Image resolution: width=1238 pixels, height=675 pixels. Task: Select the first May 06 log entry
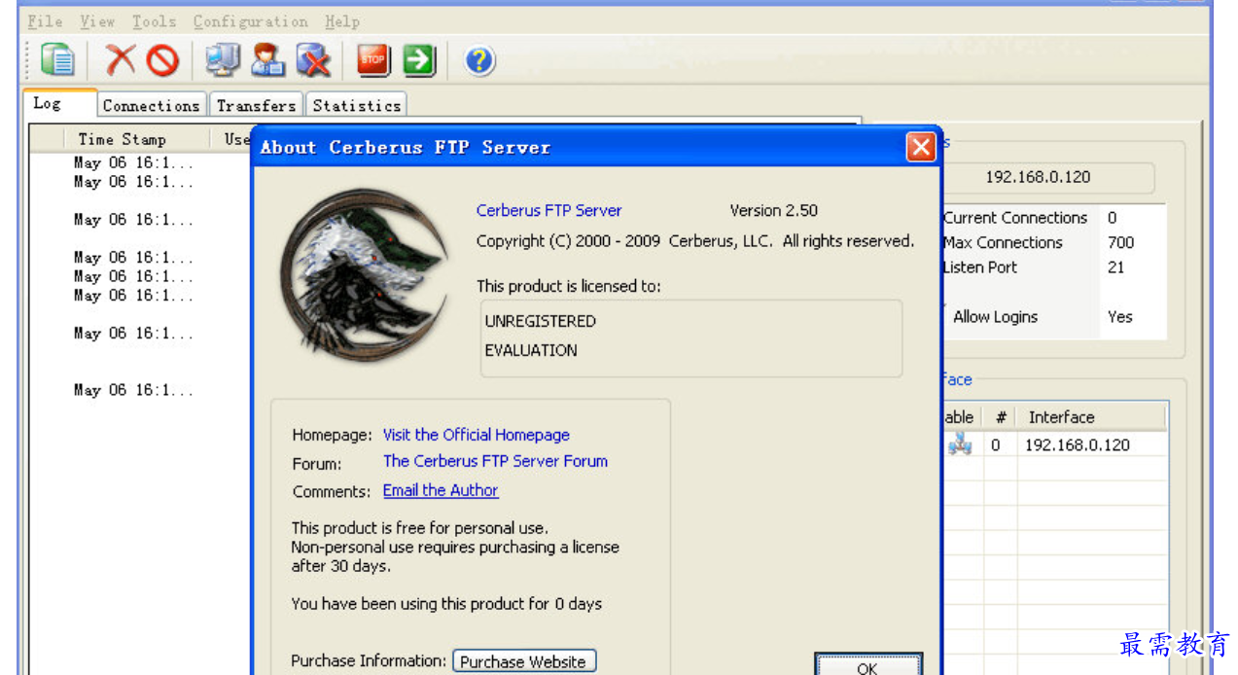click(x=133, y=162)
